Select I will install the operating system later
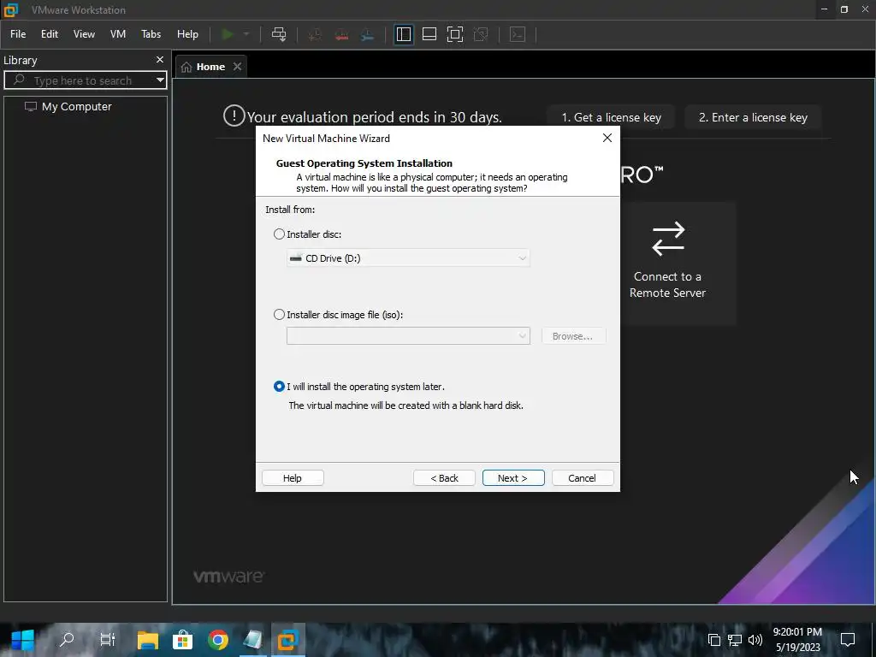 click(x=279, y=387)
